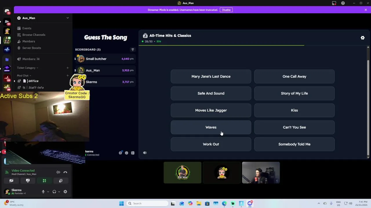Pick the Kiss answer
Image resolution: width=371 pixels, height=208 pixels.
point(294,110)
